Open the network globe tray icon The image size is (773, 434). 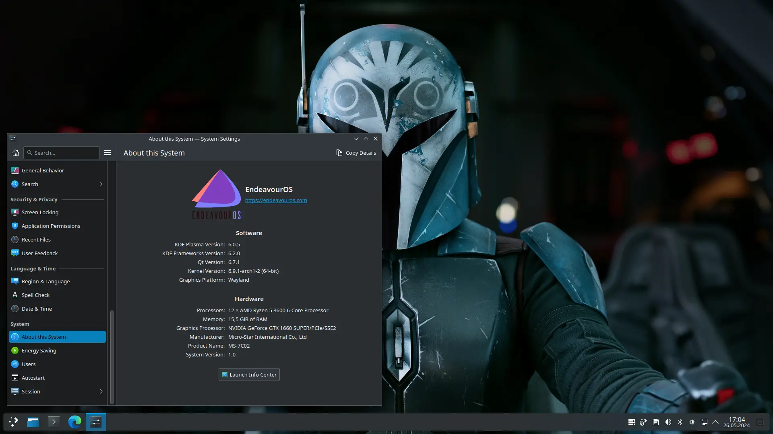644,422
